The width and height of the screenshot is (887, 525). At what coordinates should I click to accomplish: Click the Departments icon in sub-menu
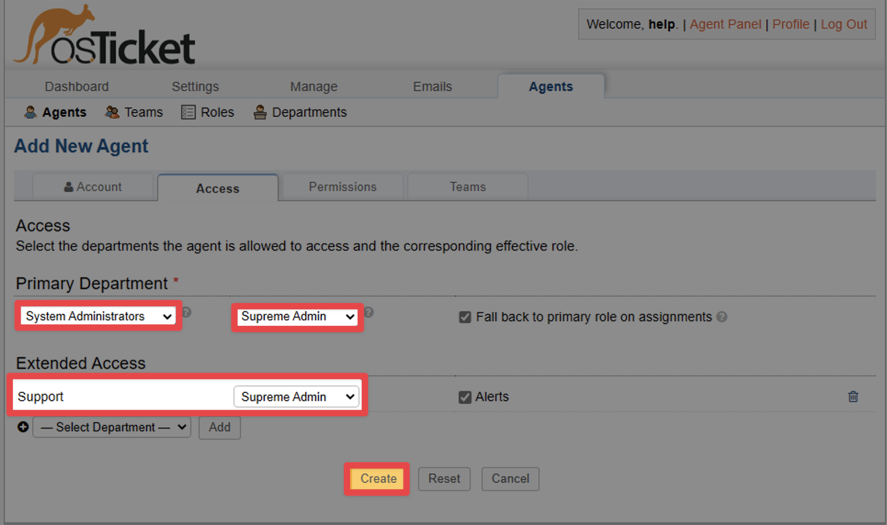coord(260,112)
